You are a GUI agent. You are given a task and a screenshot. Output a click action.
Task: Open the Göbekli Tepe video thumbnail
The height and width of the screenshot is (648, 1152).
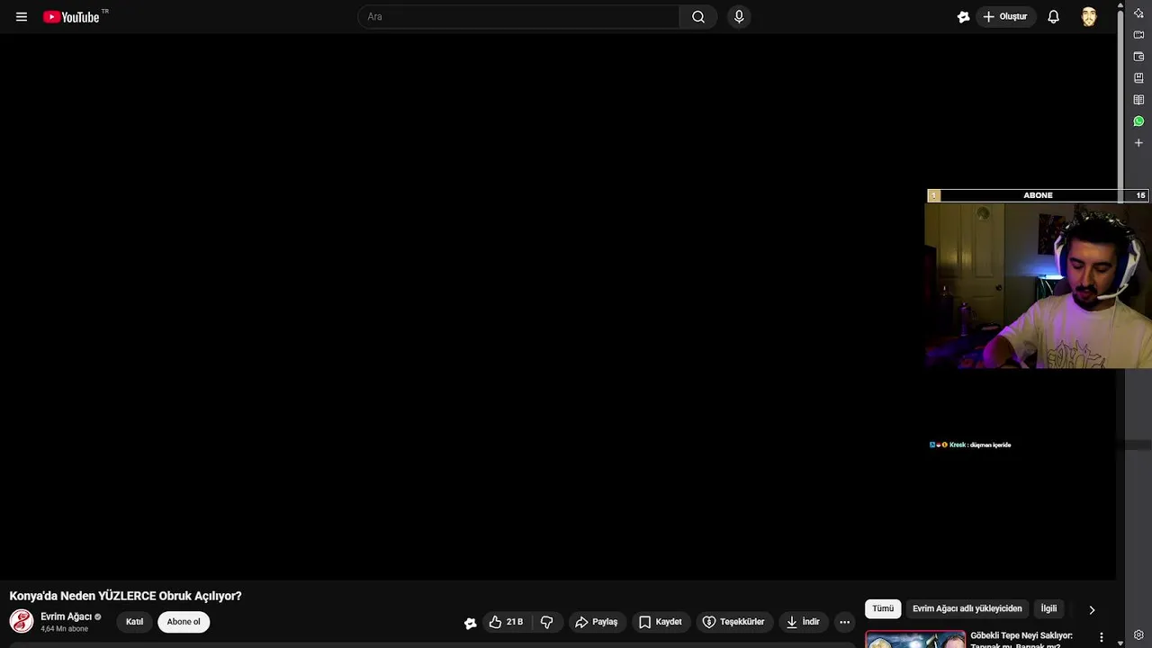(915, 639)
